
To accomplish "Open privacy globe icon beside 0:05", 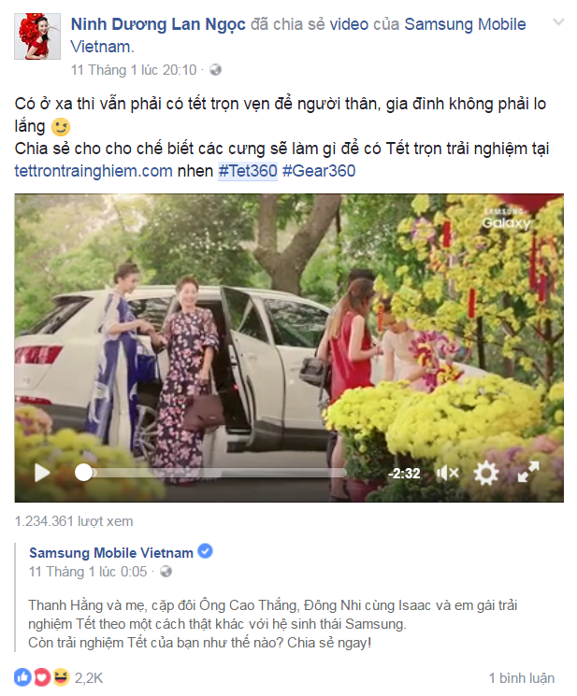I will [x=166, y=571].
